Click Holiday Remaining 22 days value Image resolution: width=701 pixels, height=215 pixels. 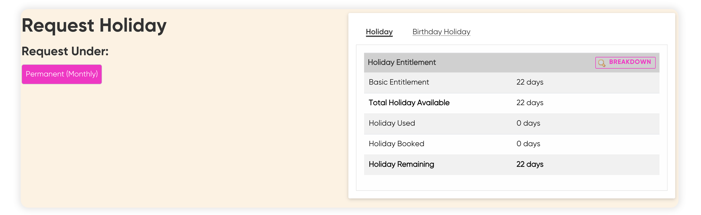[x=530, y=164]
